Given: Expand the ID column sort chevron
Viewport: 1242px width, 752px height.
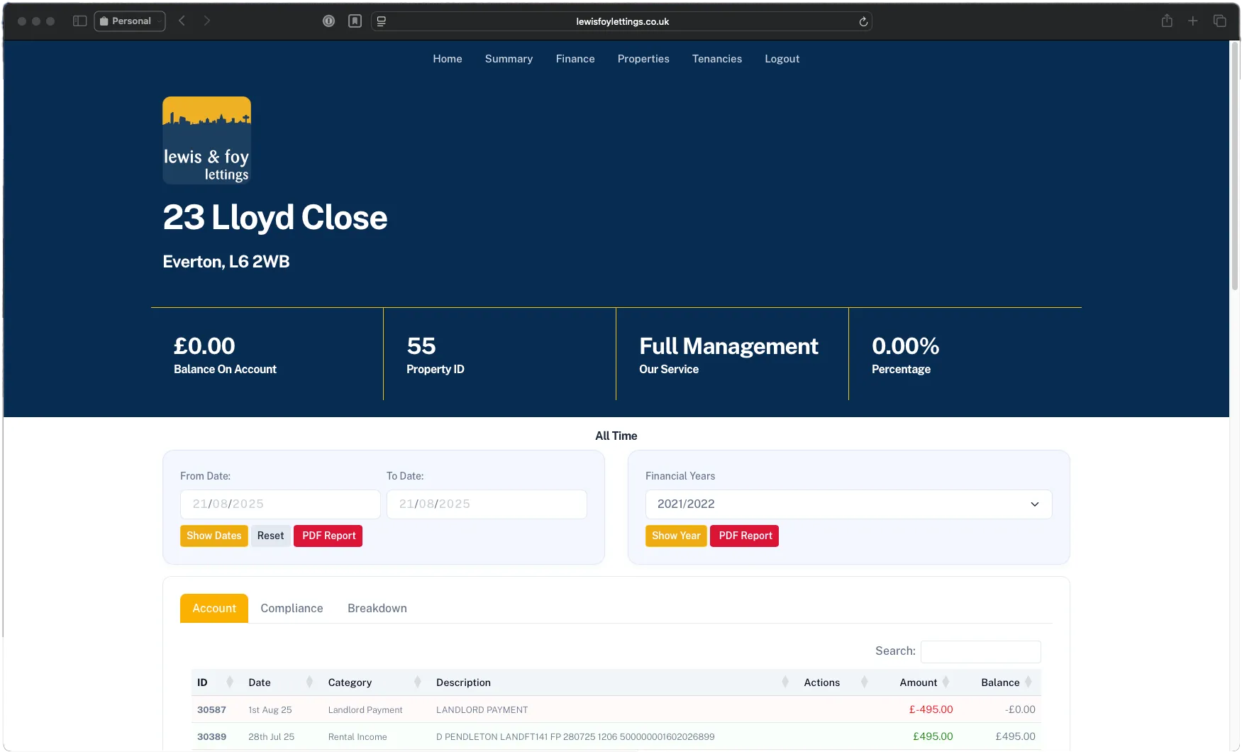Looking at the screenshot, I should click(229, 682).
